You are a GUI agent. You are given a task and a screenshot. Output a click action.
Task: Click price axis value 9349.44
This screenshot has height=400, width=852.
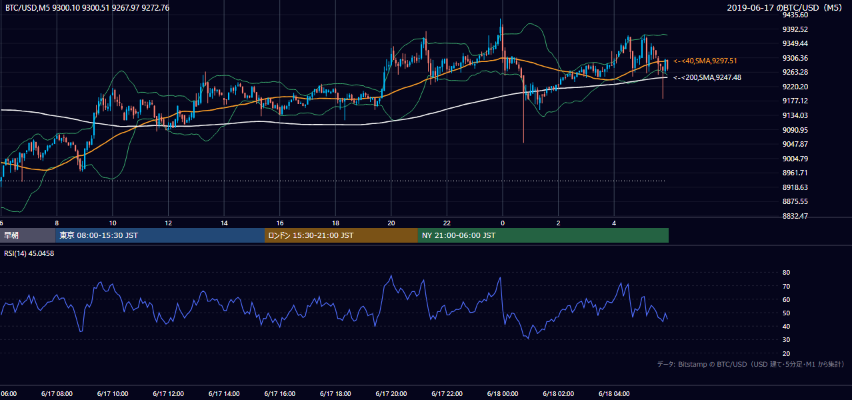(x=795, y=43)
